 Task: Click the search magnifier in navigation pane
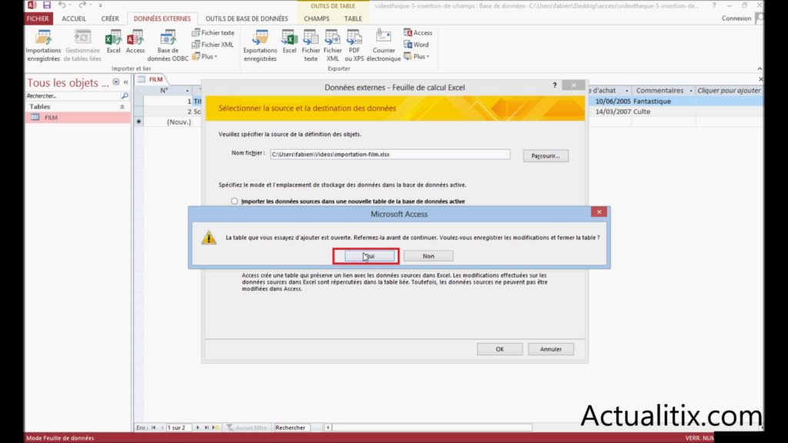coord(125,96)
